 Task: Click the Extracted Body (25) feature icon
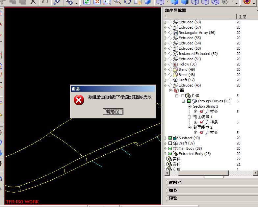(x=175, y=154)
